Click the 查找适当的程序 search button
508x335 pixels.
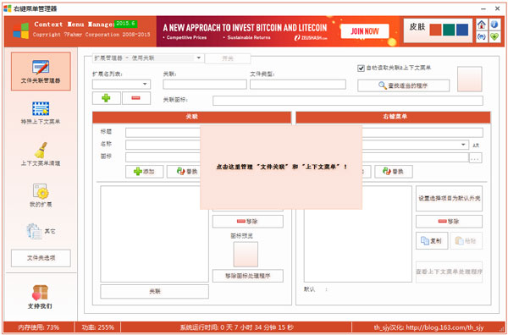point(403,85)
